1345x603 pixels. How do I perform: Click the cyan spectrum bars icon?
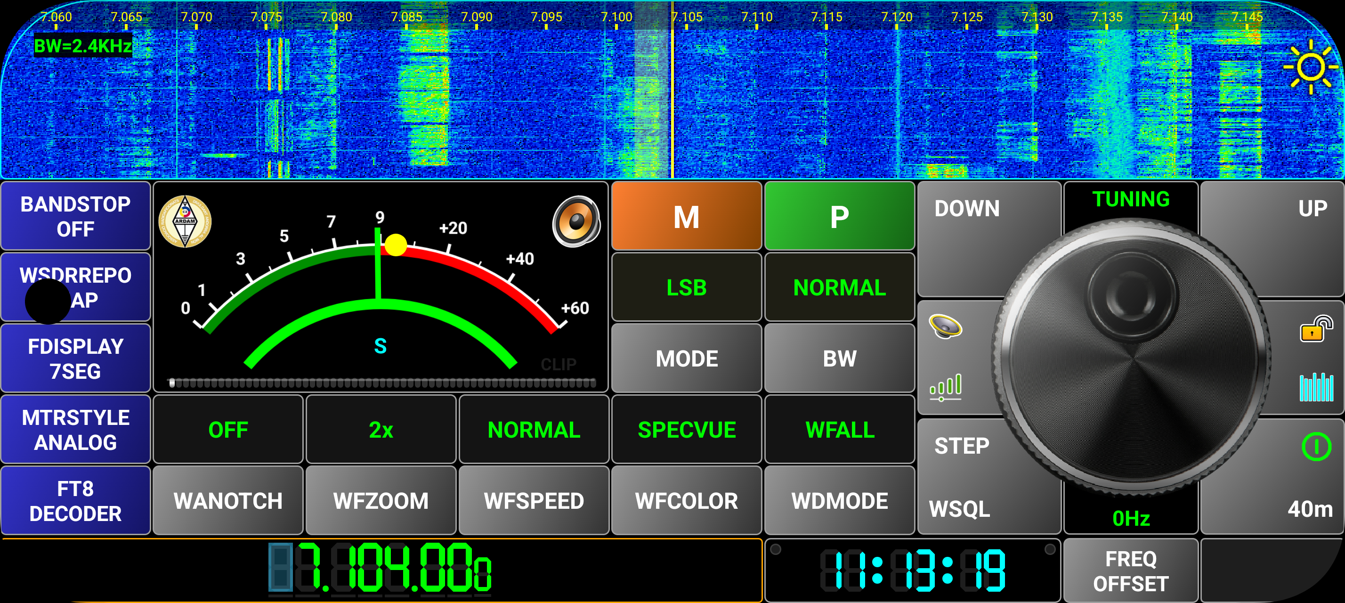1316,387
